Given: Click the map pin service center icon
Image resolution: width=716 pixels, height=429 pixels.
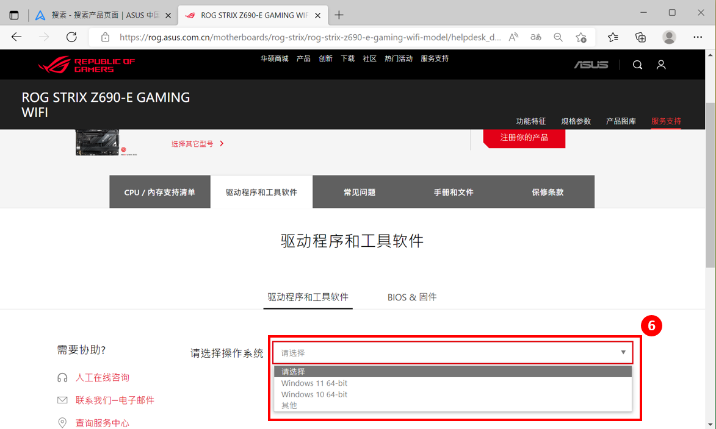Looking at the screenshot, I should point(62,423).
